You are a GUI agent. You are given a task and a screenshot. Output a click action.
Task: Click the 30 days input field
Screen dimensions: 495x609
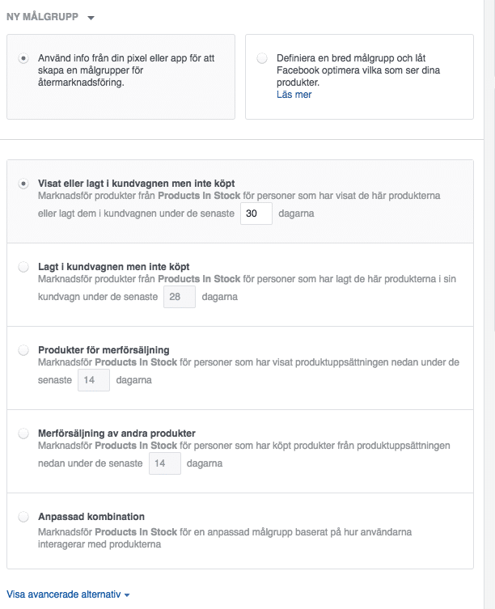click(x=256, y=214)
